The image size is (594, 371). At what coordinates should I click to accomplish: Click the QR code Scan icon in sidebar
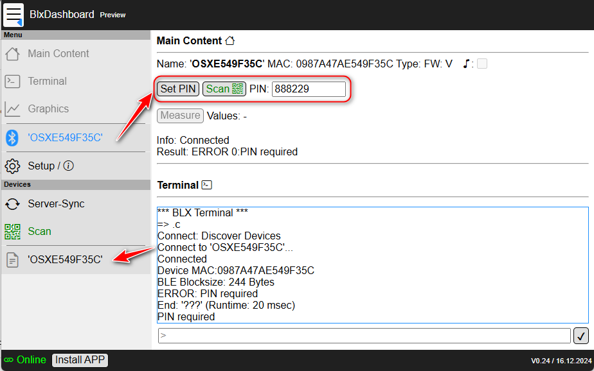pos(12,232)
